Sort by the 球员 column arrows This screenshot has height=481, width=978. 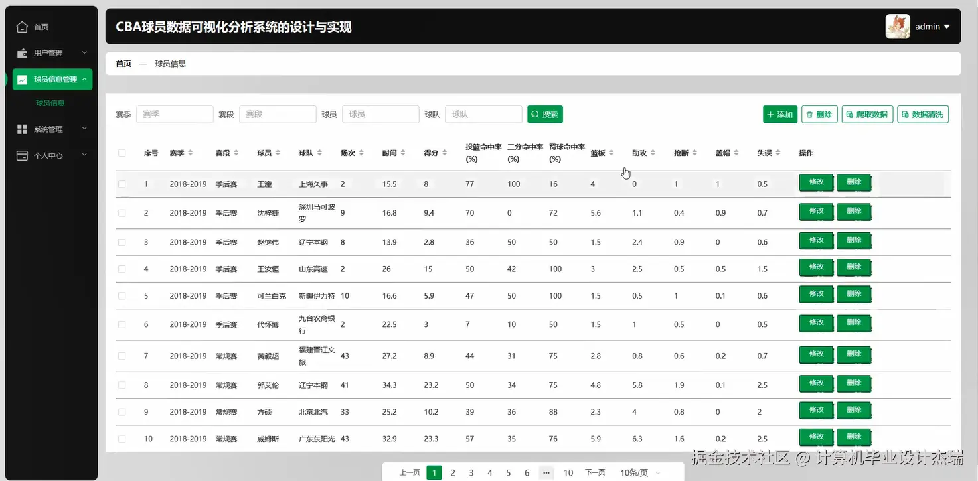click(x=278, y=153)
